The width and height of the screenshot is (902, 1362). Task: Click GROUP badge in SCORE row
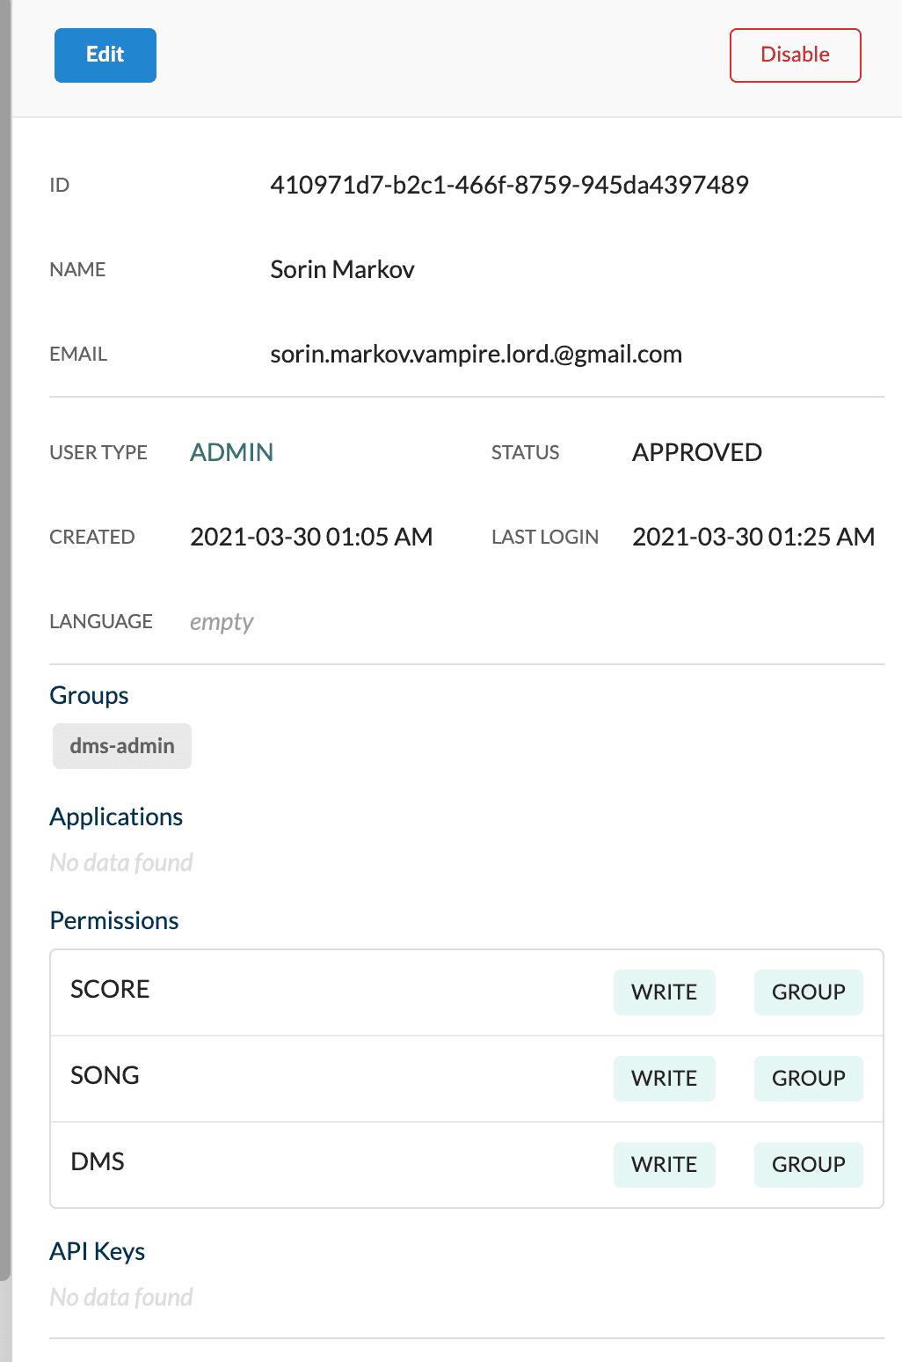[809, 992]
